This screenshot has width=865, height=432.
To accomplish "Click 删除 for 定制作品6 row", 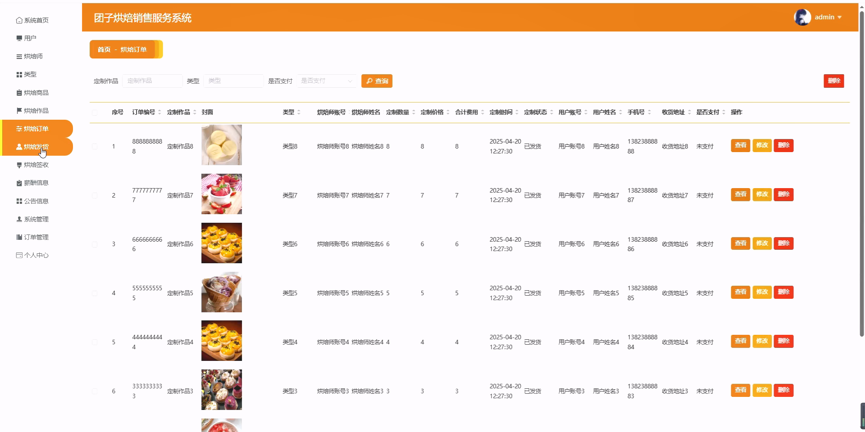I will 783,243.
